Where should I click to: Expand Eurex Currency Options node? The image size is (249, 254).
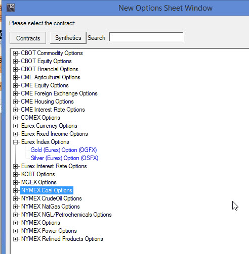tap(15, 126)
